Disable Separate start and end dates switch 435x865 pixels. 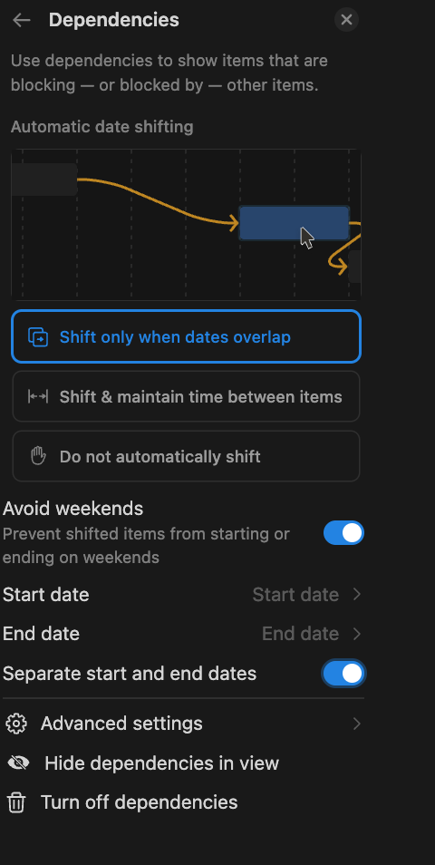pyautogui.click(x=343, y=674)
